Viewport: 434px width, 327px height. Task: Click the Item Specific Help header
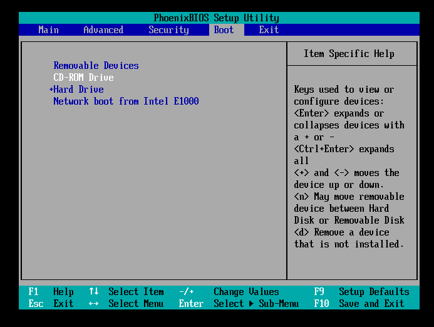tap(349, 54)
